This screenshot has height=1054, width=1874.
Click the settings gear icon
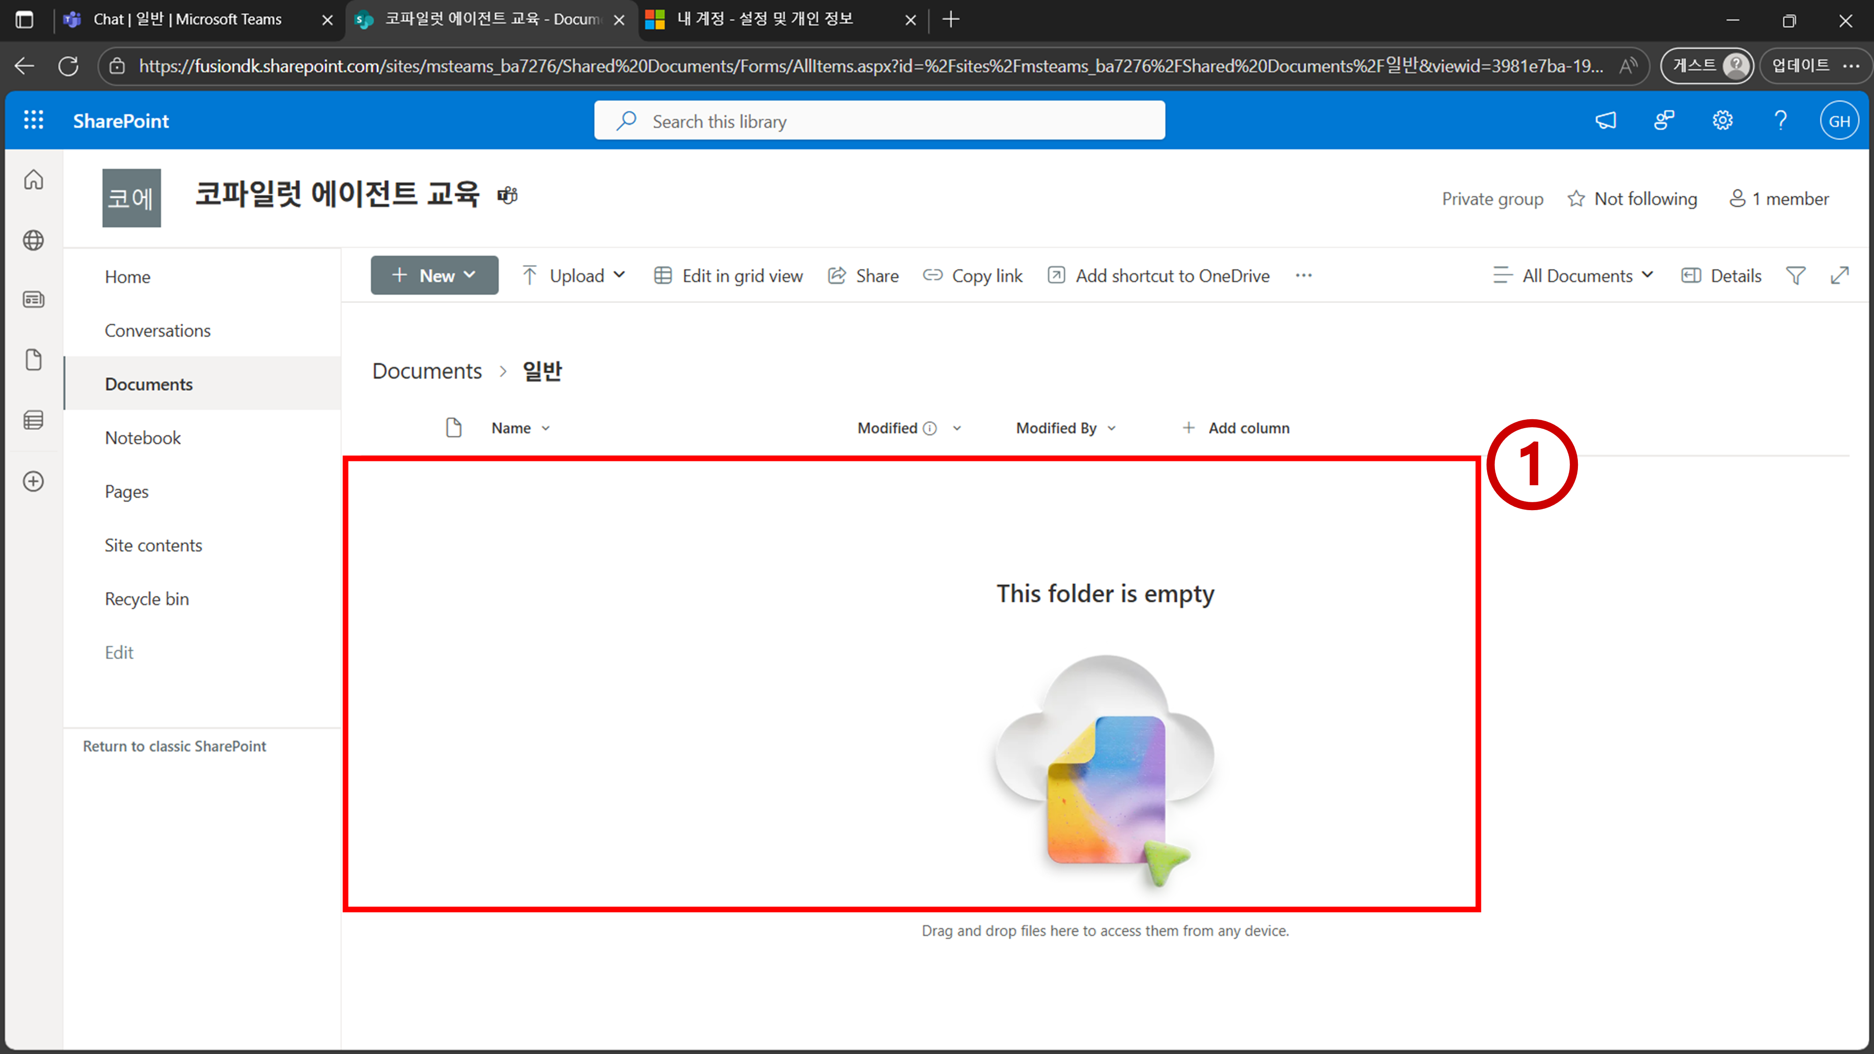pos(1722,120)
